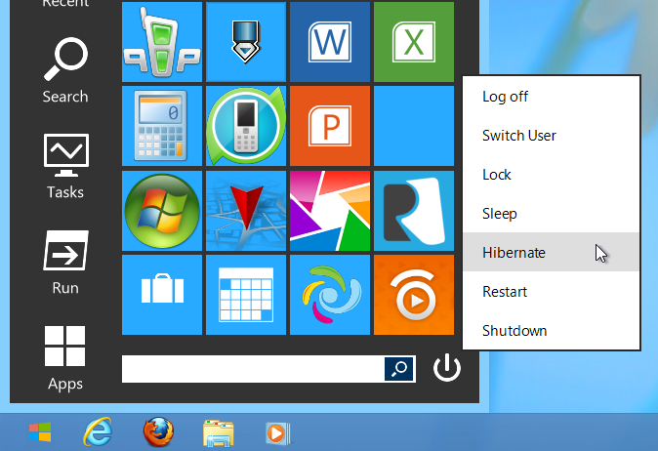Open the PowerPoint tile
The height and width of the screenshot is (451, 658).
330,126
